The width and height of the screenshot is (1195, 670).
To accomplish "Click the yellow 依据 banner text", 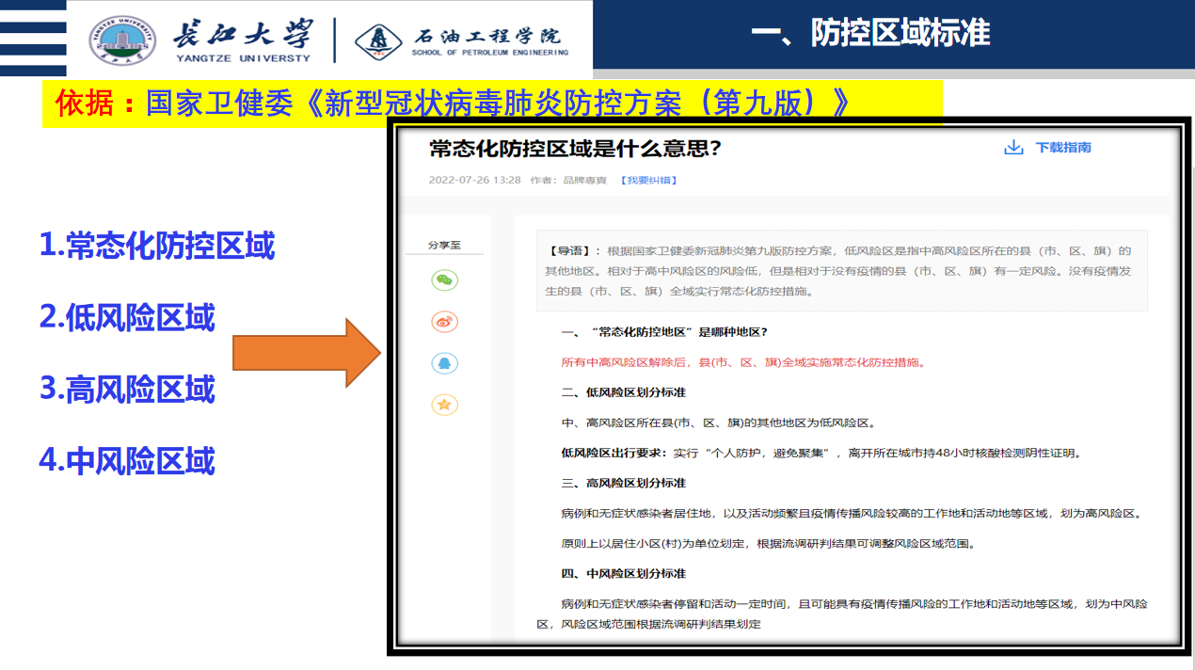I will click(x=452, y=104).
